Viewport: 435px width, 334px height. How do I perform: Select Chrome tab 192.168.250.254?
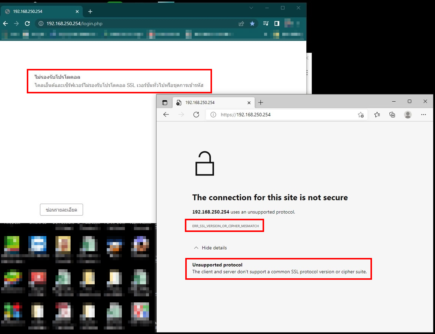pos(42,11)
